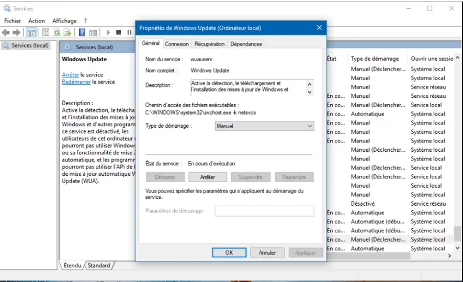The image size is (463, 282).
Task: Click the wuauserv service name text
Action: pos(201,59)
